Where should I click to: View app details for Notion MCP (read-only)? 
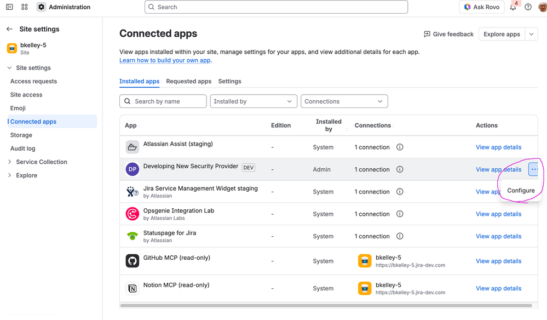498,288
